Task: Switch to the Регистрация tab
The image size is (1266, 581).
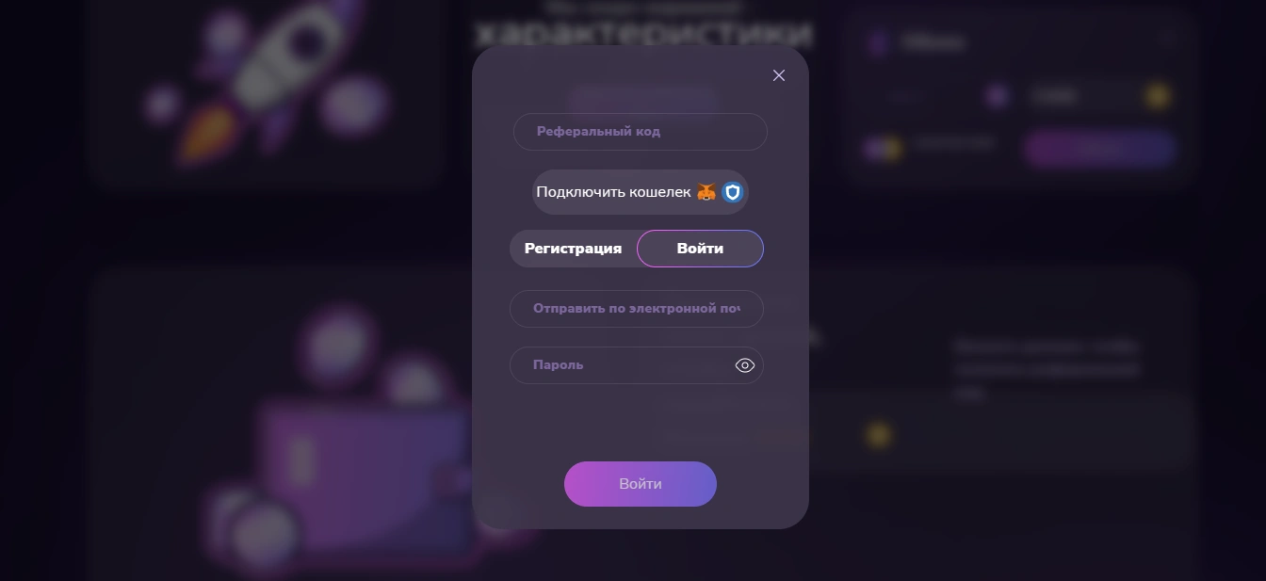Action: pos(573,249)
